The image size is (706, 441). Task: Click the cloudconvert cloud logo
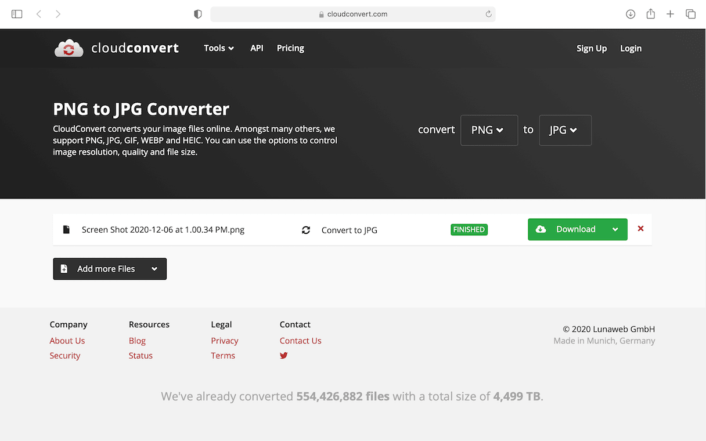click(69, 48)
